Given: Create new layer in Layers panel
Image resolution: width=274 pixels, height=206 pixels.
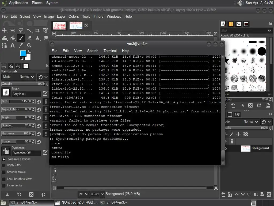Looking at the screenshot, I should [223, 194].
